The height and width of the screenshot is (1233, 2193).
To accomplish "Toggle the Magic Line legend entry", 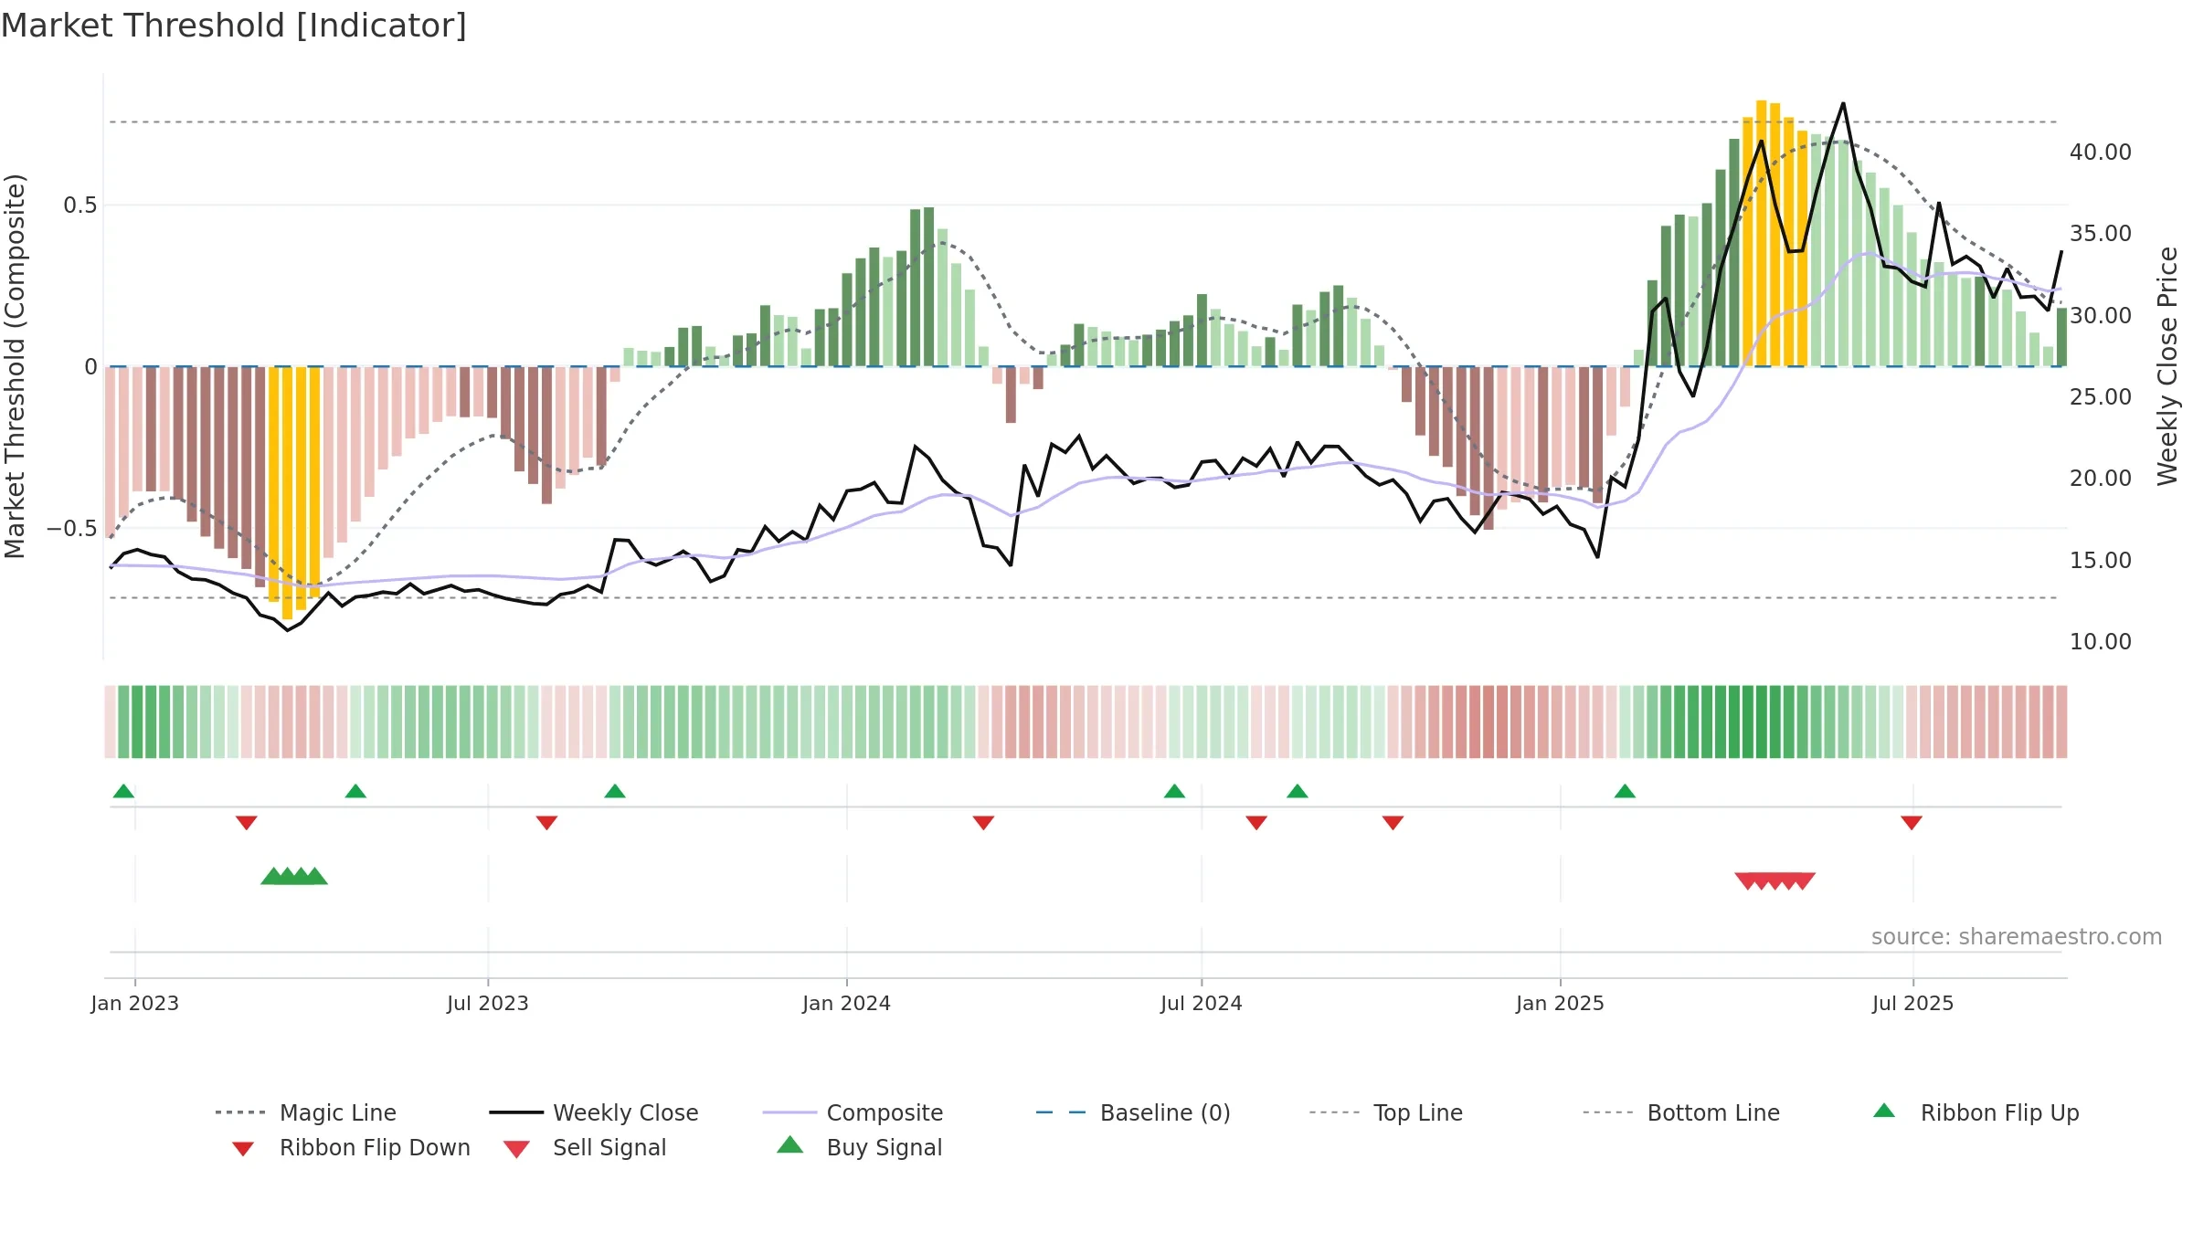I will click(x=306, y=1112).
